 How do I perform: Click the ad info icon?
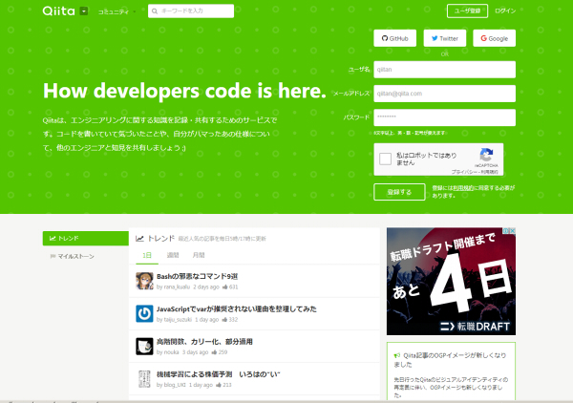[x=506, y=230]
